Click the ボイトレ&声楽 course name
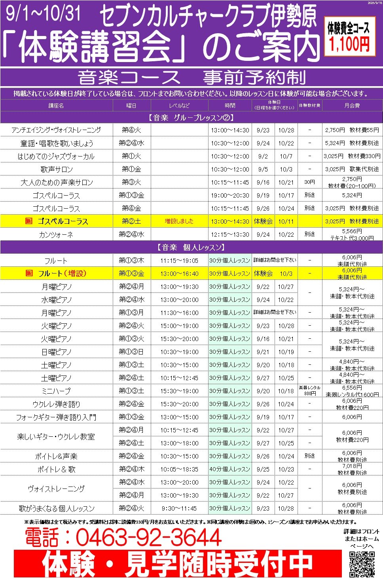383x579 pixels. pos(56,456)
